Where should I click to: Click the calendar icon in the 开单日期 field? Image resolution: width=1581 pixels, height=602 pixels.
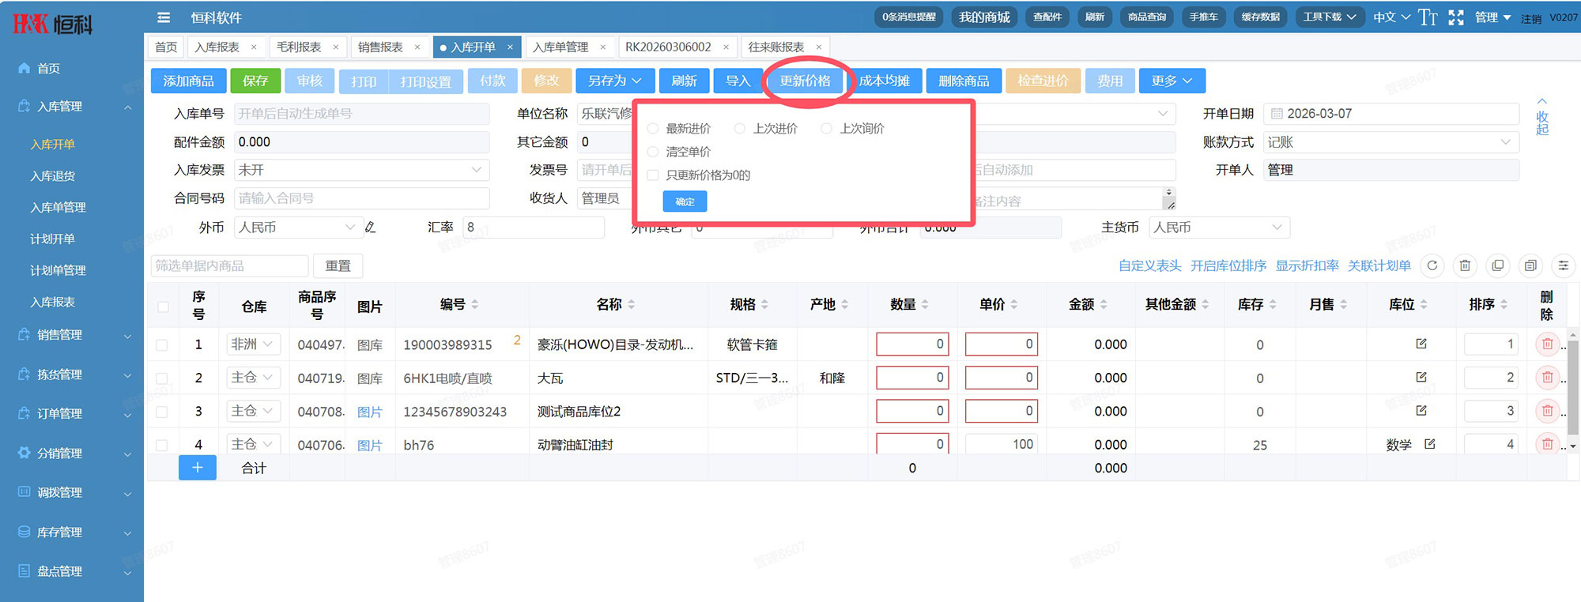[x=1277, y=114]
